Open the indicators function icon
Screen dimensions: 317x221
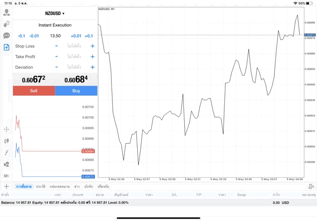click(x=6, y=153)
